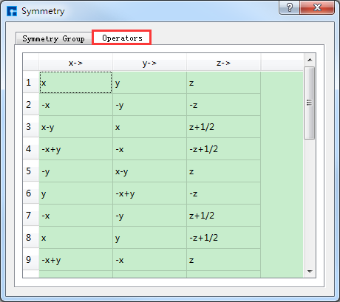Select row header 4

[x=31, y=148]
